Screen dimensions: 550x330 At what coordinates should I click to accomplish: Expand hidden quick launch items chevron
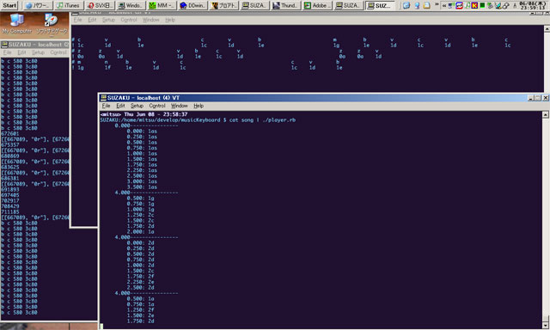coord(437,5)
